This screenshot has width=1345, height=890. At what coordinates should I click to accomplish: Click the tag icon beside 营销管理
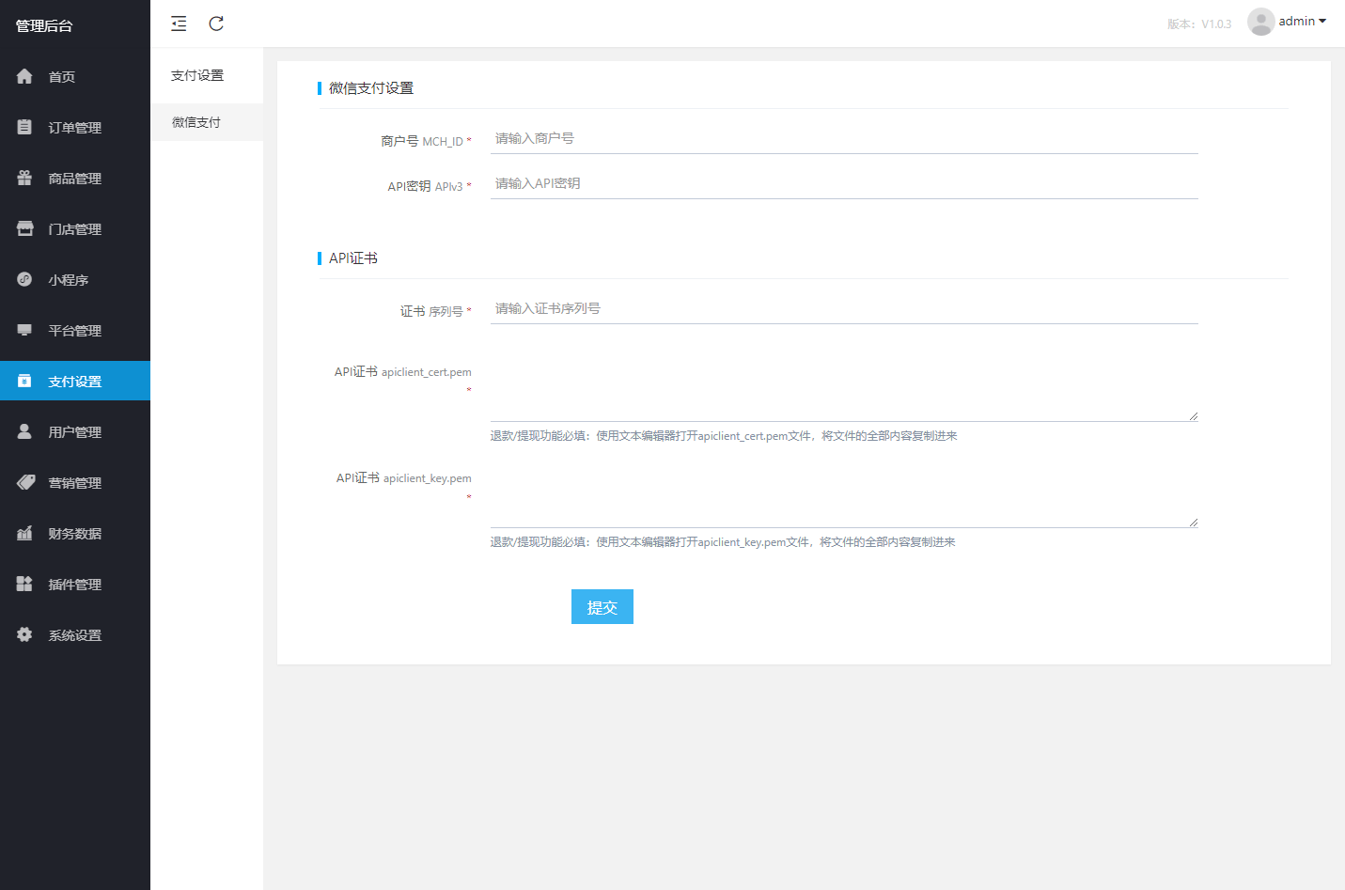click(24, 482)
